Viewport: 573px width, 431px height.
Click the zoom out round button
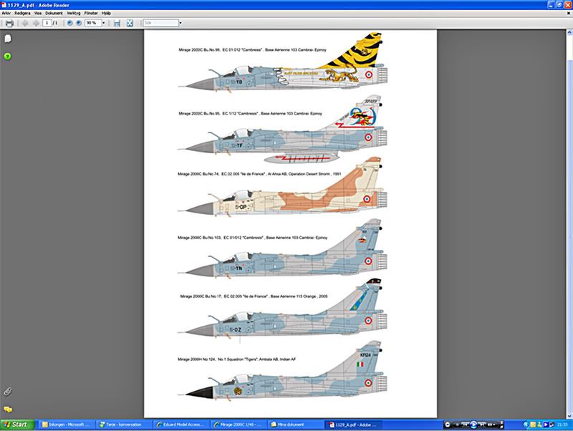(69, 23)
